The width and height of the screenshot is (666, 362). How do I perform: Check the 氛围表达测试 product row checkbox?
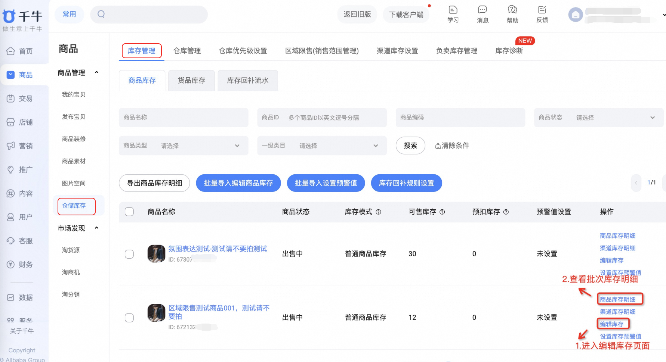(129, 254)
